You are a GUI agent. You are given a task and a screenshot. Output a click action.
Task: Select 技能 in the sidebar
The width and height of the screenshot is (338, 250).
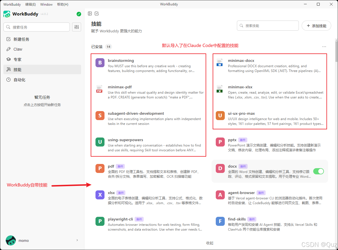(x=42, y=69)
